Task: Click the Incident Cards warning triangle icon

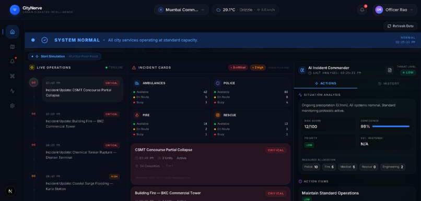Action: tap(134, 68)
